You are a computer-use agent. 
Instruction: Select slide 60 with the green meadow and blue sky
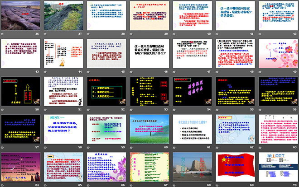coord(149,129)
